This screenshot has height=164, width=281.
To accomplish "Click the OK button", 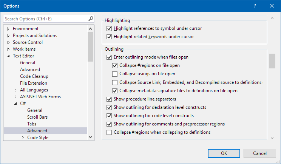I will pos(224,153).
